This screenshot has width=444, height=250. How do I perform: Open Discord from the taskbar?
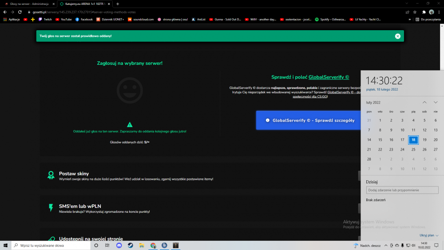coord(119,246)
